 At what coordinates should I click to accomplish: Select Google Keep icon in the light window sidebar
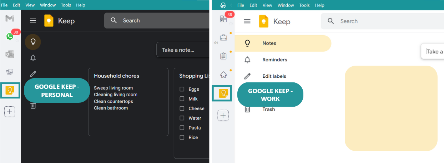point(223,93)
